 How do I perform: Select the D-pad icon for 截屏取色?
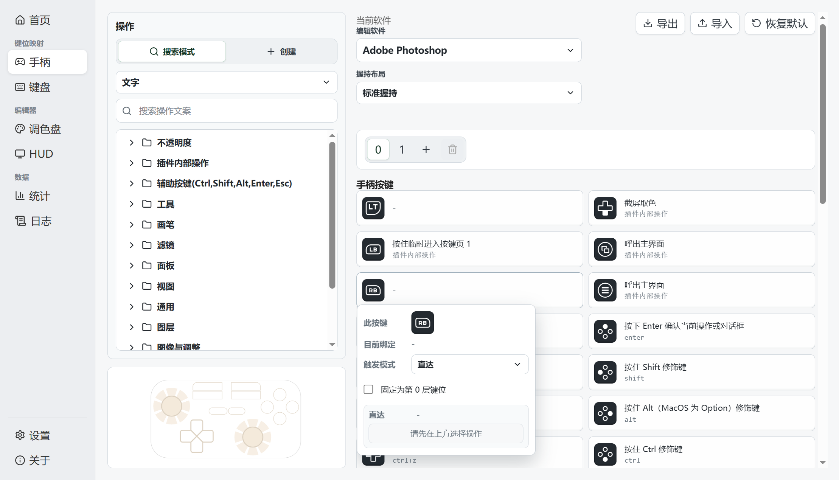(x=605, y=208)
